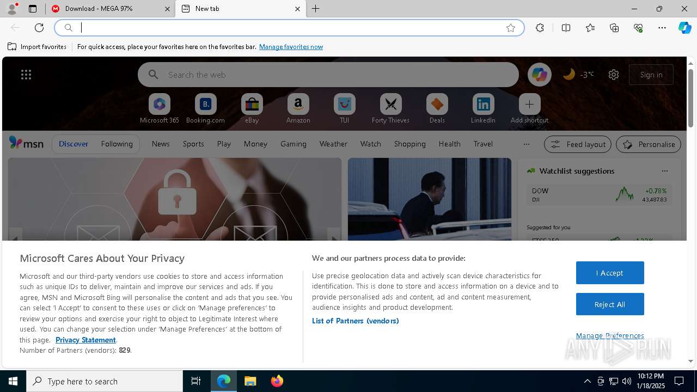Screen dimensions: 697x392
Task: Open the Play category
Action: [x=224, y=144]
